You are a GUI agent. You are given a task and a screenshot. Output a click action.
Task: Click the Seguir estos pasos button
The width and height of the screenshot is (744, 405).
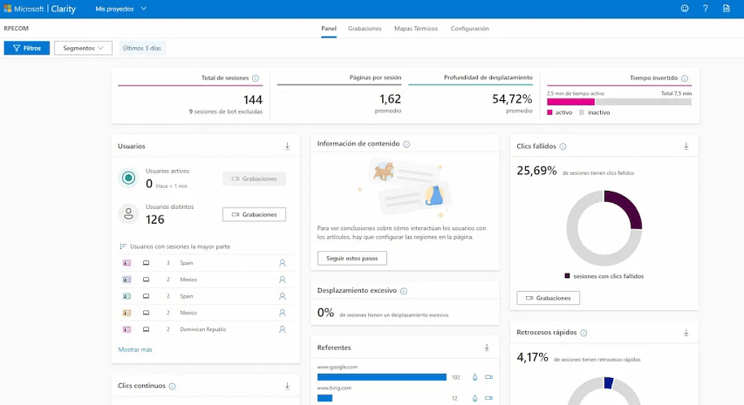[352, 258]
